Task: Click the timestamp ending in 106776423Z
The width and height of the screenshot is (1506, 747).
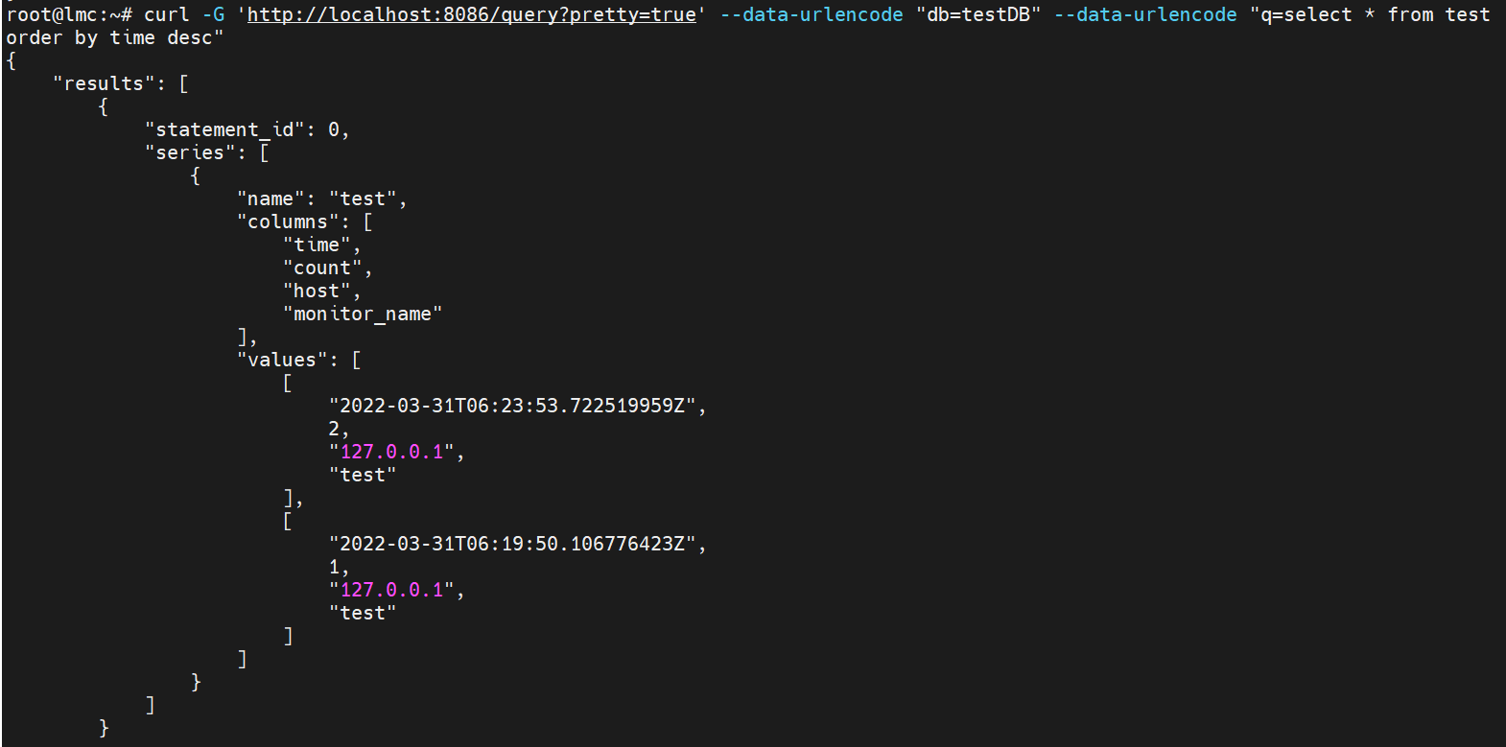Action: (x=512, y=544)
